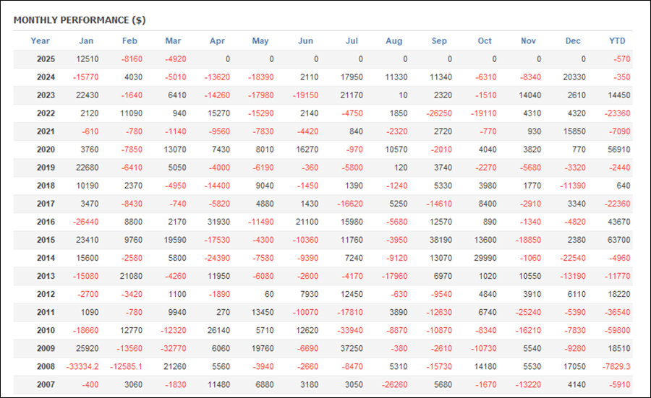Click the 2016 January value -26440

(85, 222)
